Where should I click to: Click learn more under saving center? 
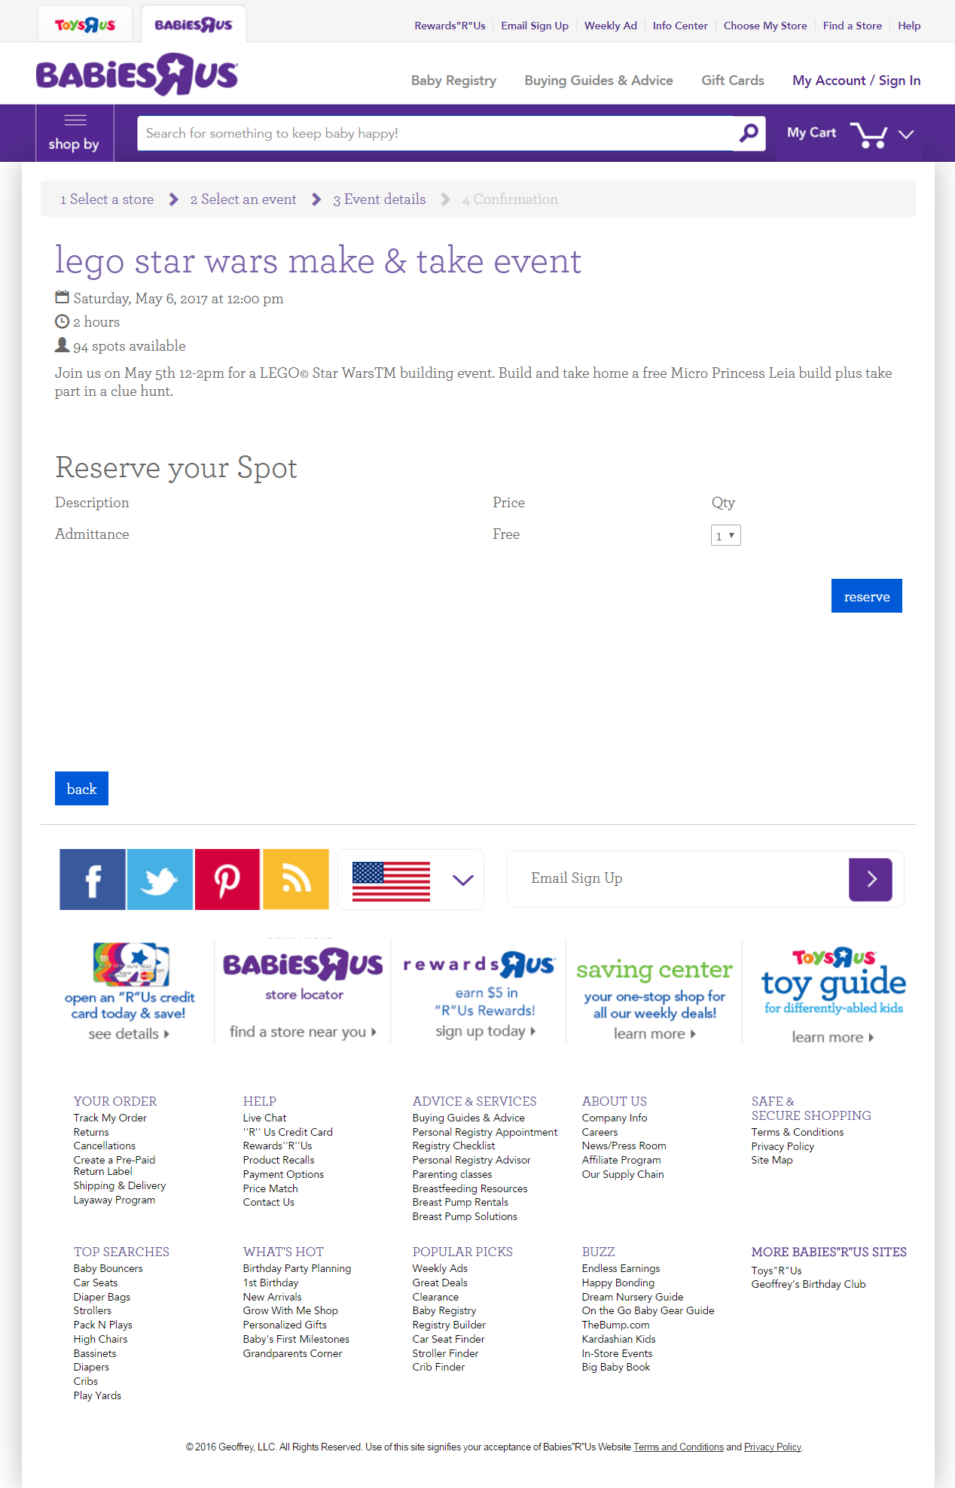click(654, 1034)
